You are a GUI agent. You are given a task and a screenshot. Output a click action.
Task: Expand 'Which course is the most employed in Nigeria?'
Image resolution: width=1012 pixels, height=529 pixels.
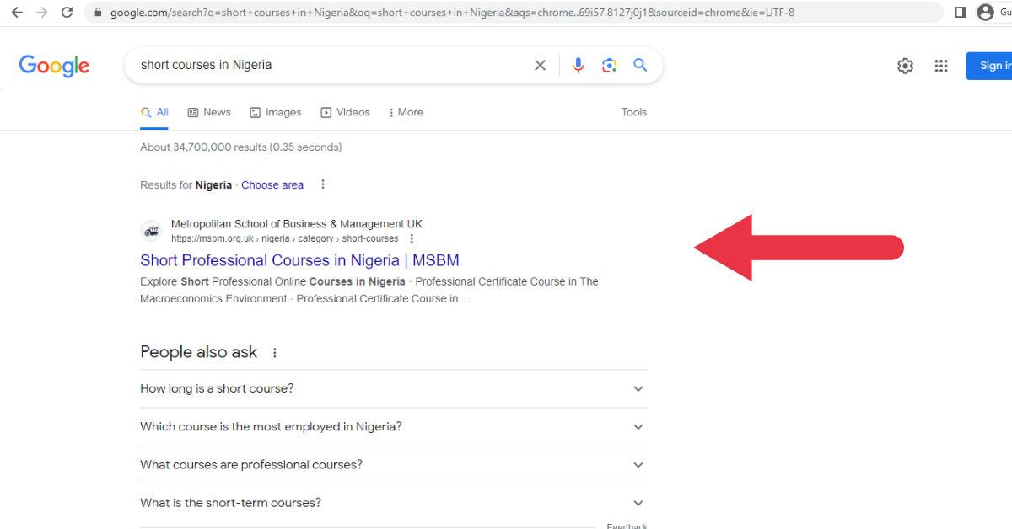pyautogui.click(x=394, y=427)
